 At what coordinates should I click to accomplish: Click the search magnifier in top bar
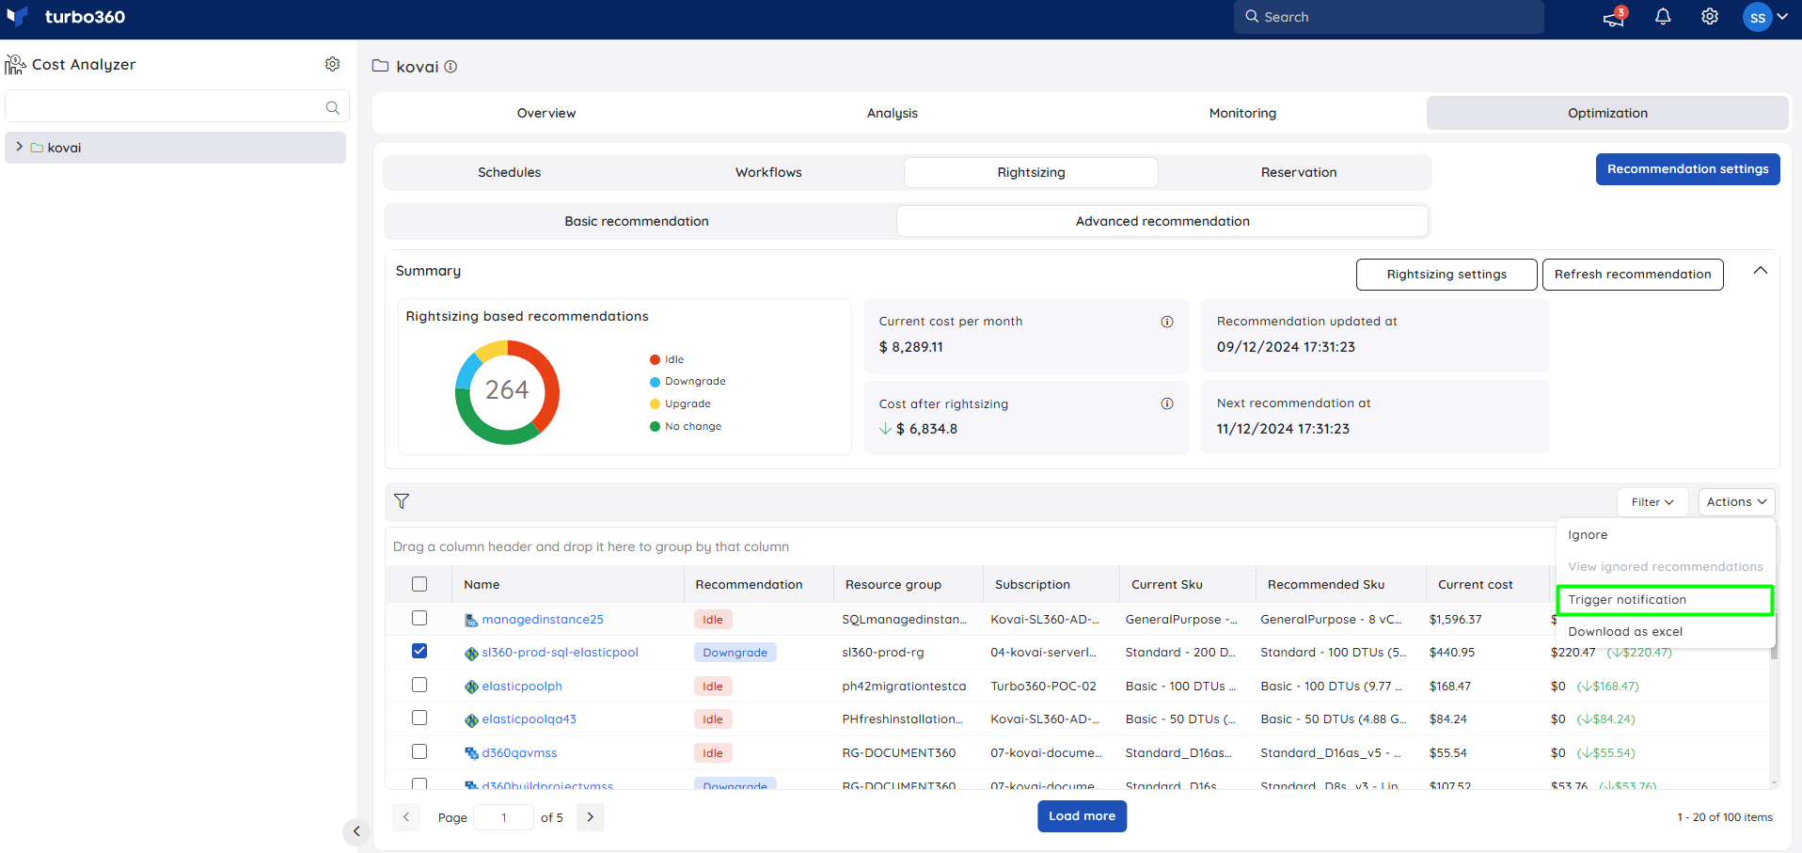[x=1252, y=17]
